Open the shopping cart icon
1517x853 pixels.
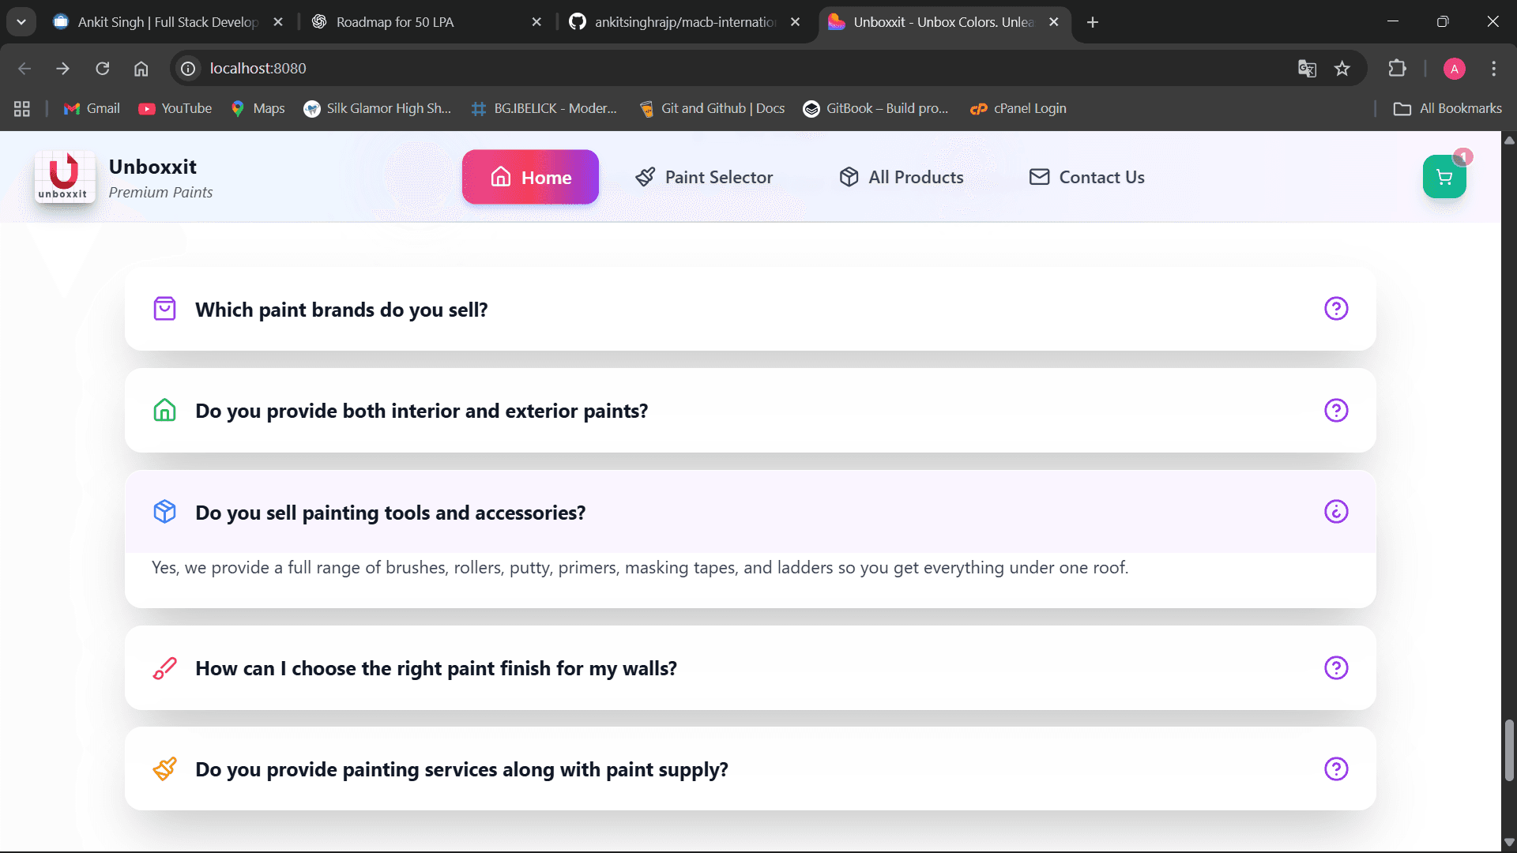(x=1444, y=178)
